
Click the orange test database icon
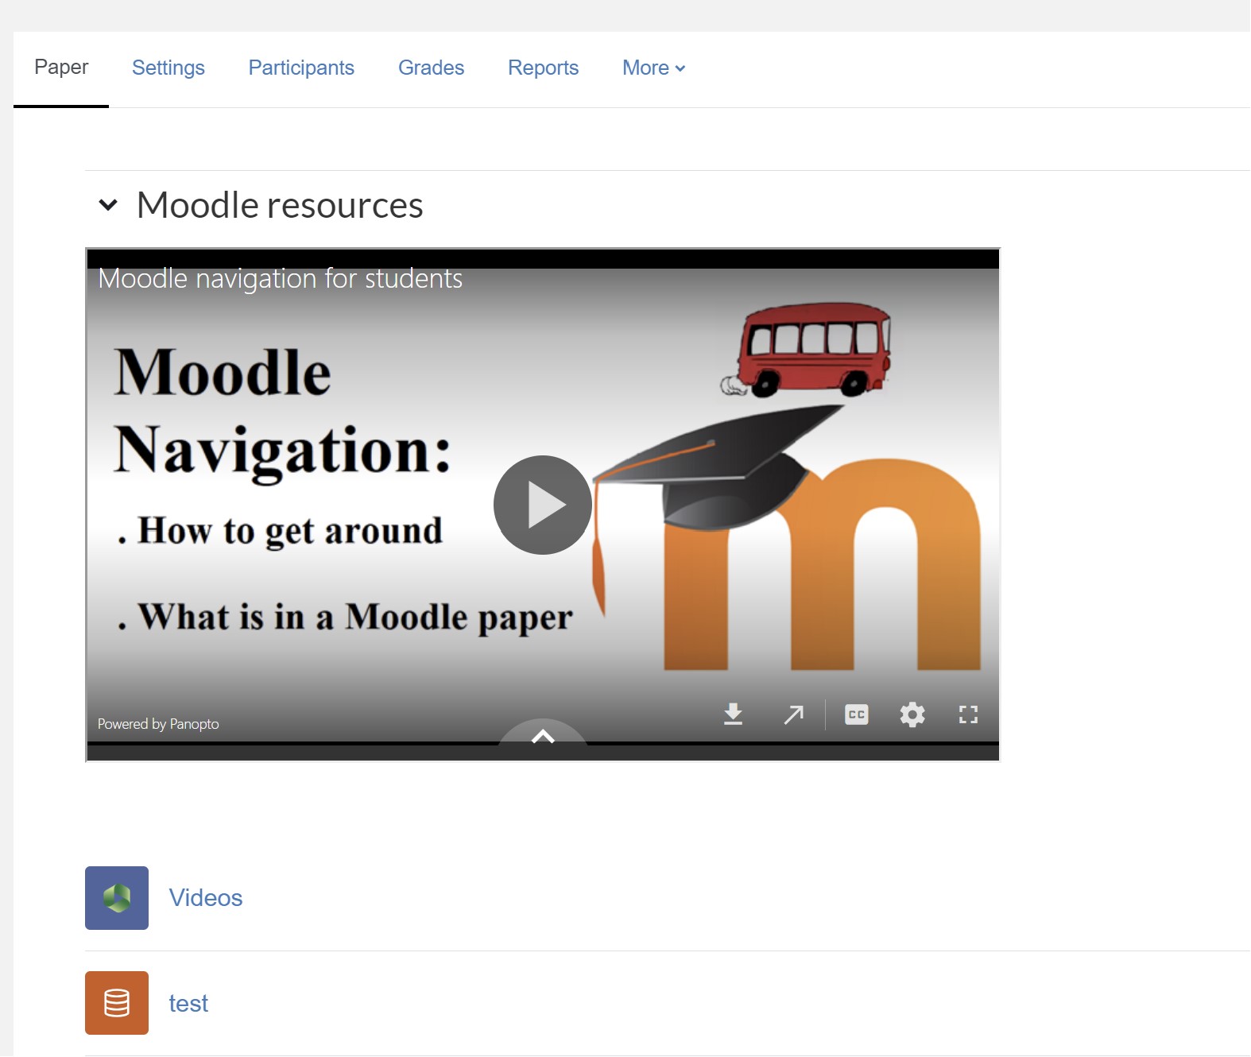pos(117,1003)
